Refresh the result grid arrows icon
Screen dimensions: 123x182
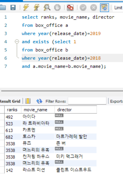click(x=39, y=101)
